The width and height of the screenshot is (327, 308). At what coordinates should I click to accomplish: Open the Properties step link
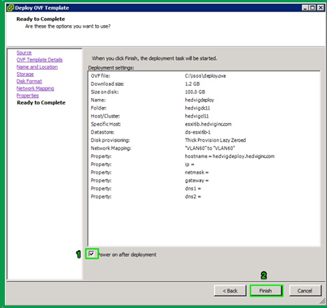pyautogui.click(x=28, y=96)
